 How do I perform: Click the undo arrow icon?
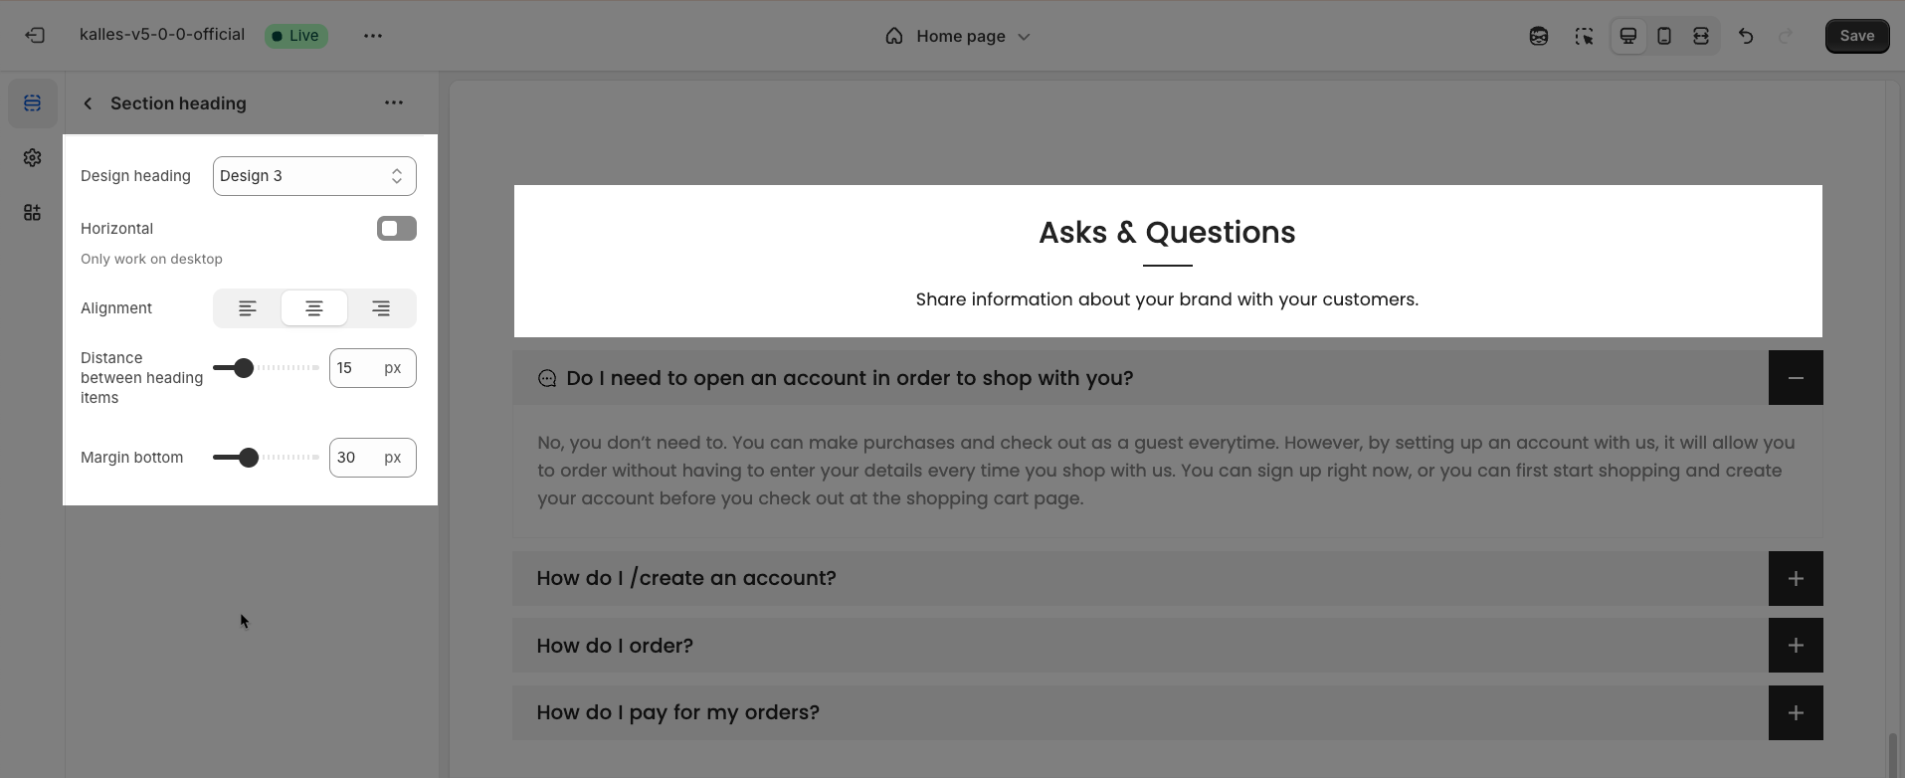coord(1746,36)
